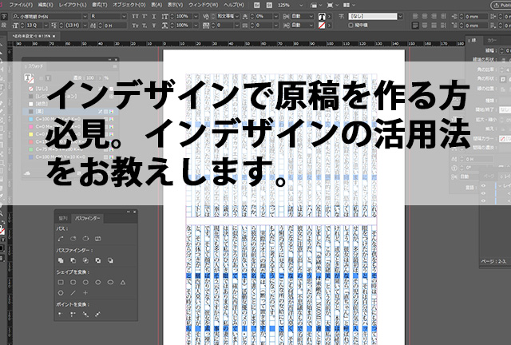
Task: Apply Pathfinder Add to combine shapes
Action: (61, 260)
